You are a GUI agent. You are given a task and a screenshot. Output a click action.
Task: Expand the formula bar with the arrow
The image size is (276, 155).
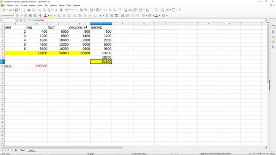267,20
